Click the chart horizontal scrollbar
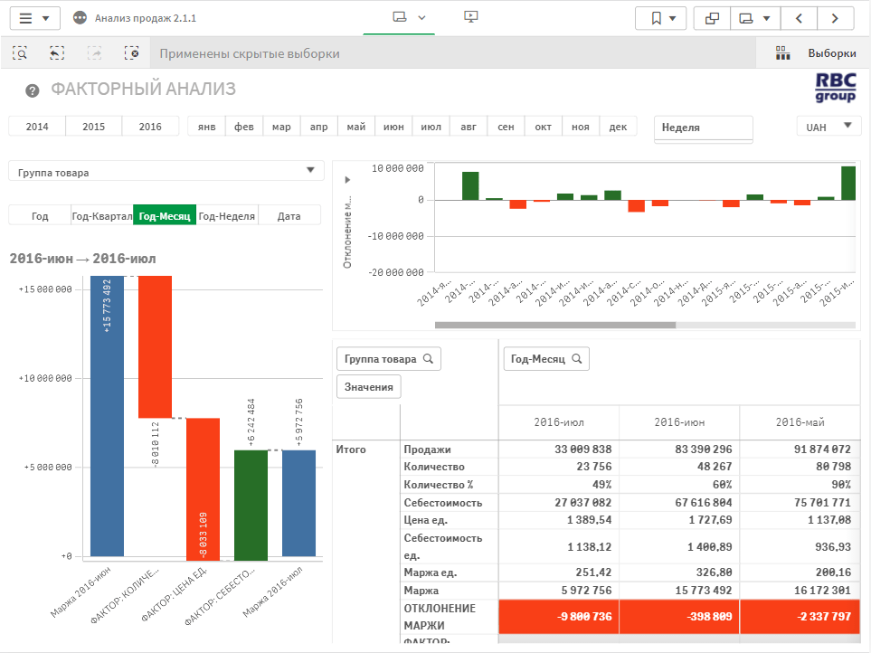 coord(554,325)
